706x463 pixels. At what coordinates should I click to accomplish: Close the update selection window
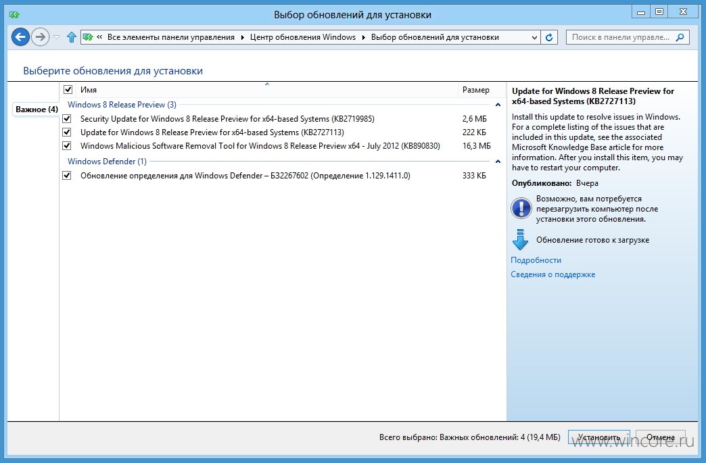[683, 12]
